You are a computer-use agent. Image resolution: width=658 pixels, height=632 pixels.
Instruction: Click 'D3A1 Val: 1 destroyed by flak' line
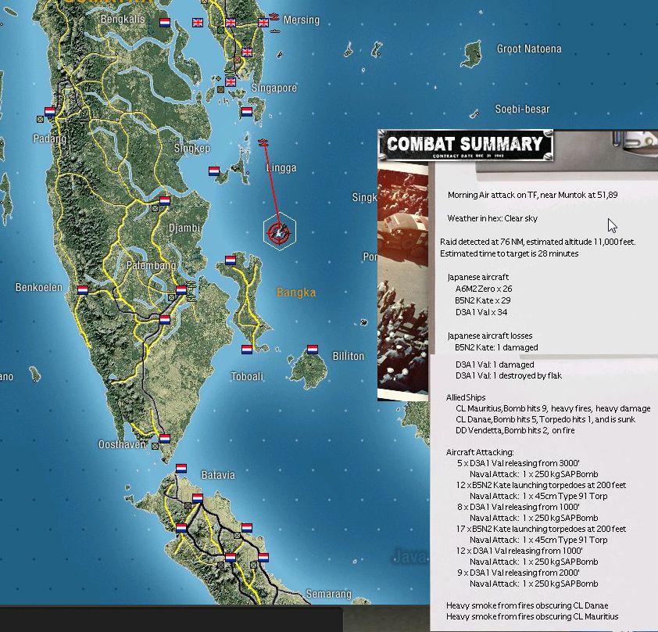pos(509,375)
